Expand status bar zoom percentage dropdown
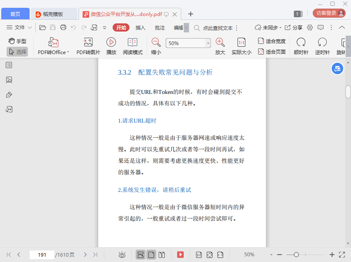Image resolution: width=351 pixels, height=262 pixels. pos(271,255)
